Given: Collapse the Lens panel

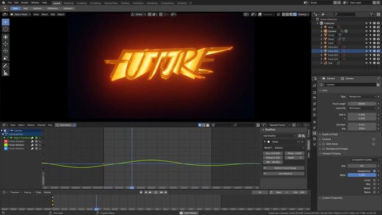Looking at the screenshot, I should pos(325,90).
